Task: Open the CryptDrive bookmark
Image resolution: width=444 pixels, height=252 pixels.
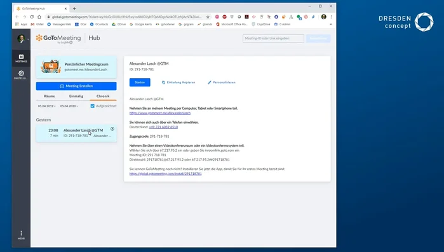Action: 261,24
